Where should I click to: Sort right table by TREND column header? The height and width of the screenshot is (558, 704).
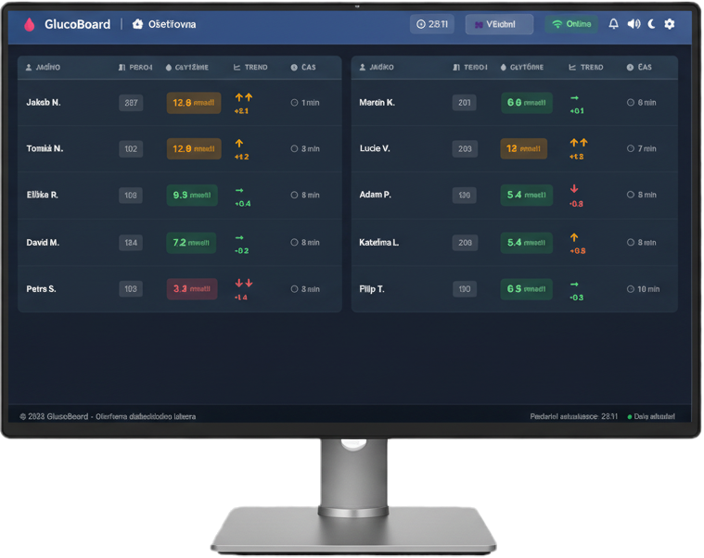(586, 68)
